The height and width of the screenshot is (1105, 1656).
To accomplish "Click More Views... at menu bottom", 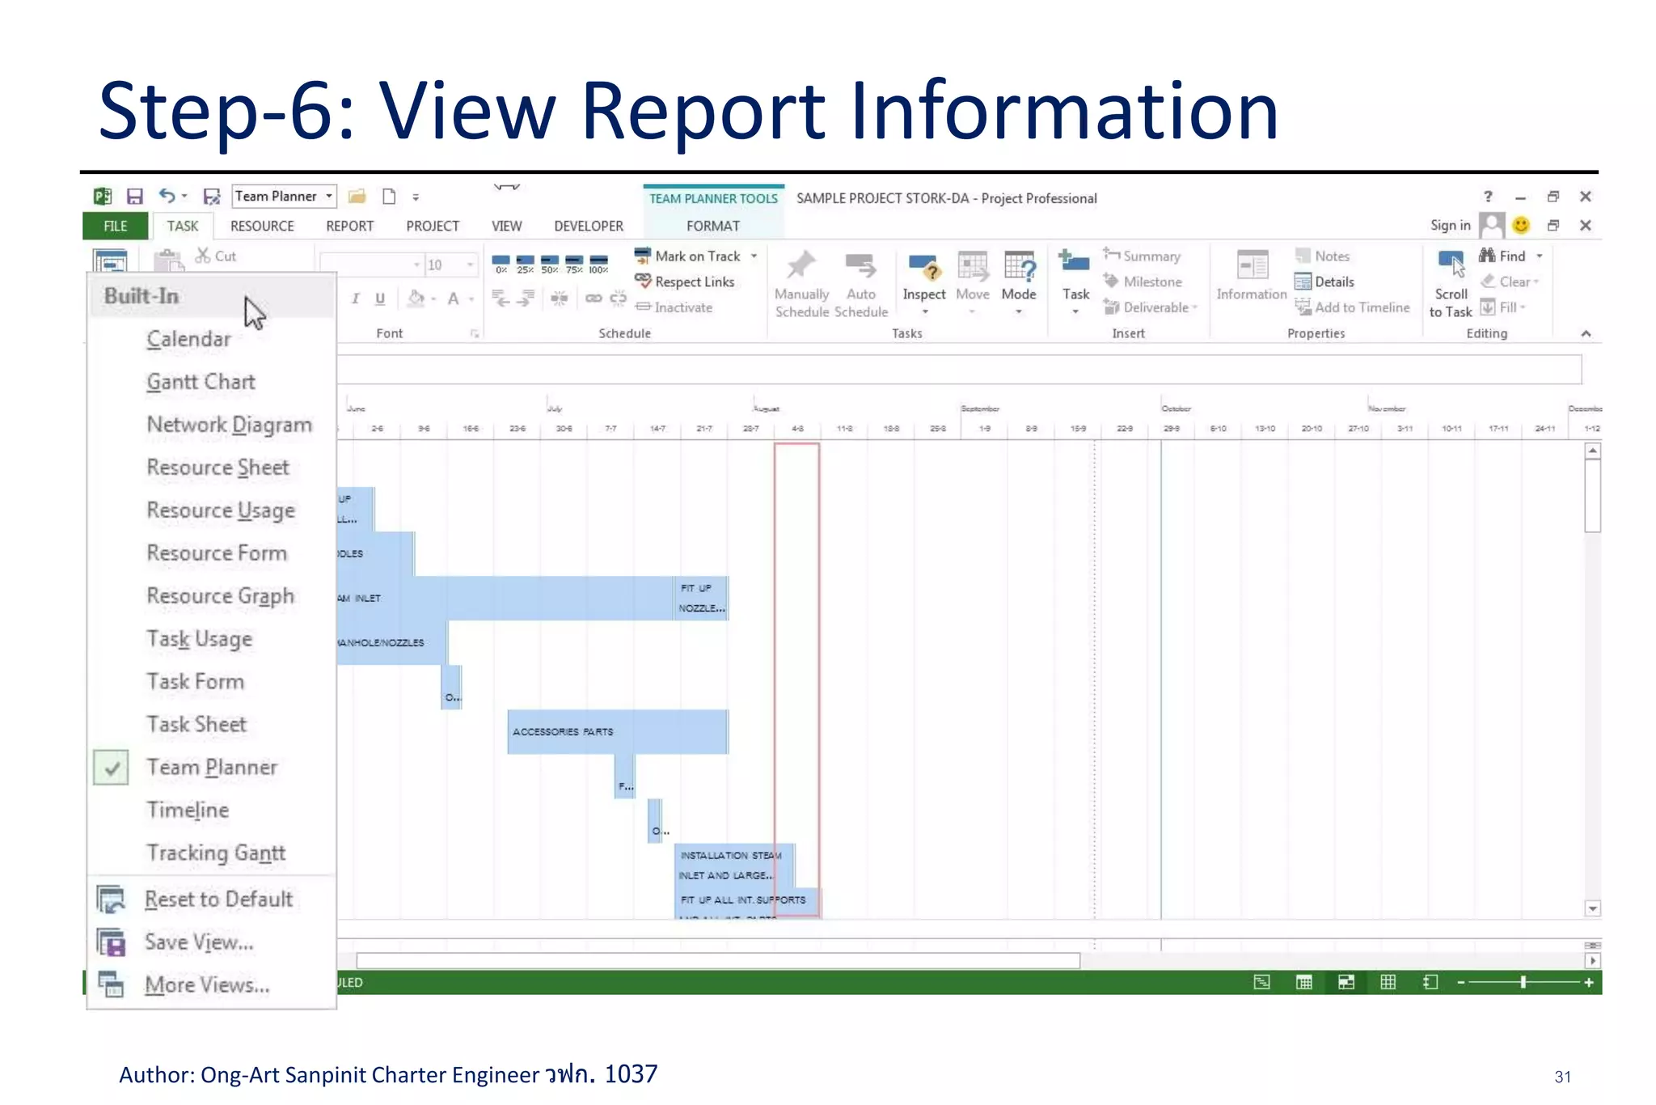I will 207,984.
